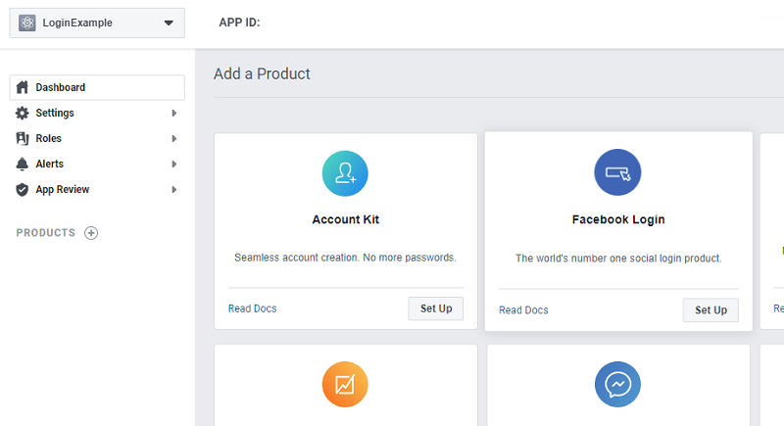Open Read Docs for Account Kit

click(253, 308)
